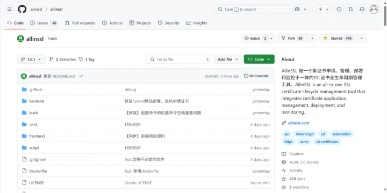The width and height of the screenshot is (387, 193).
Task: View 3 watching link in About
Action: [x=296, y=187]
